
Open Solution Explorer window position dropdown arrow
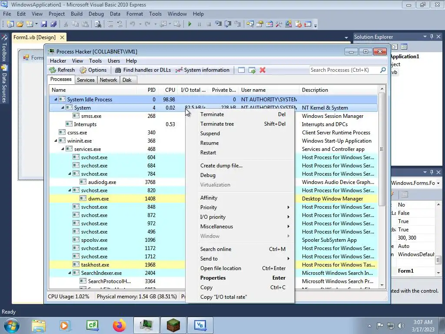425,37
